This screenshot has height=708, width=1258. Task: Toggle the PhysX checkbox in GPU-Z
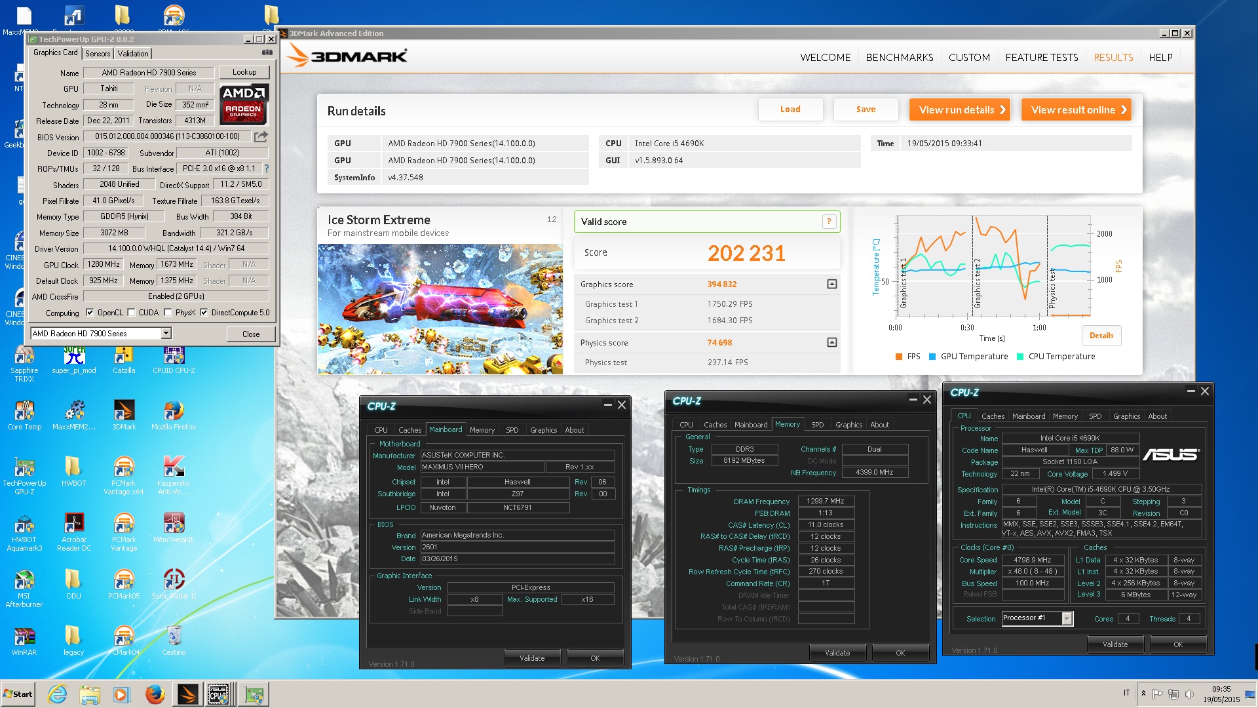point(168,313)
